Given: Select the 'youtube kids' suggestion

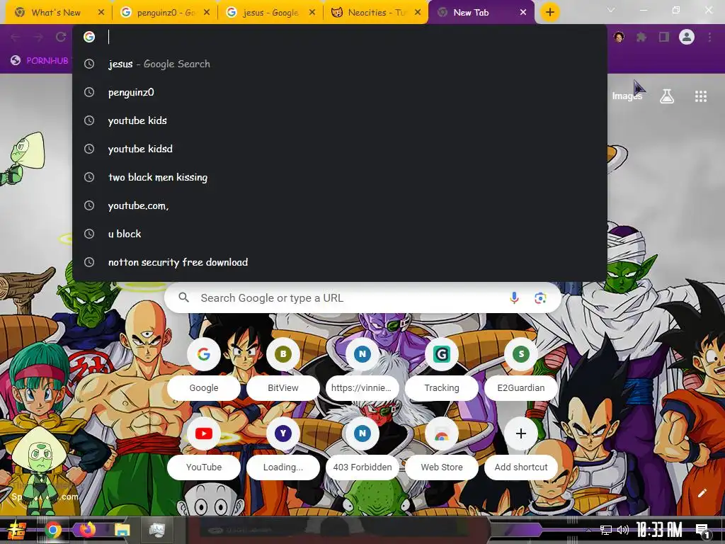Looking at the screenshot, I should [x=340, y=120].
